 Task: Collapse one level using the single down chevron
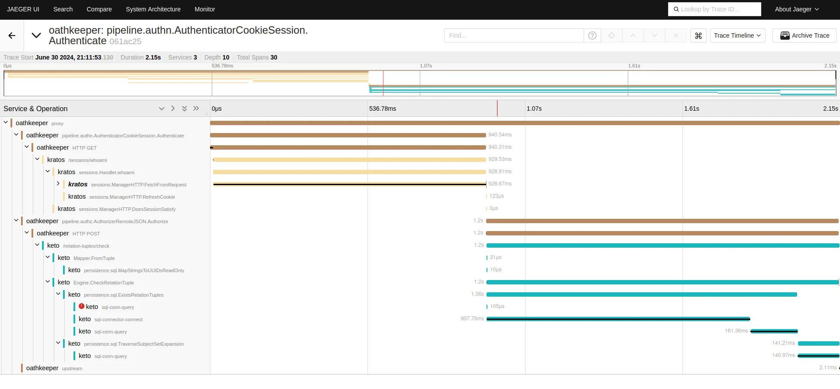(161, 109)
